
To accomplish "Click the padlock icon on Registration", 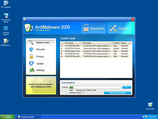I will click(x=85, y=28).
